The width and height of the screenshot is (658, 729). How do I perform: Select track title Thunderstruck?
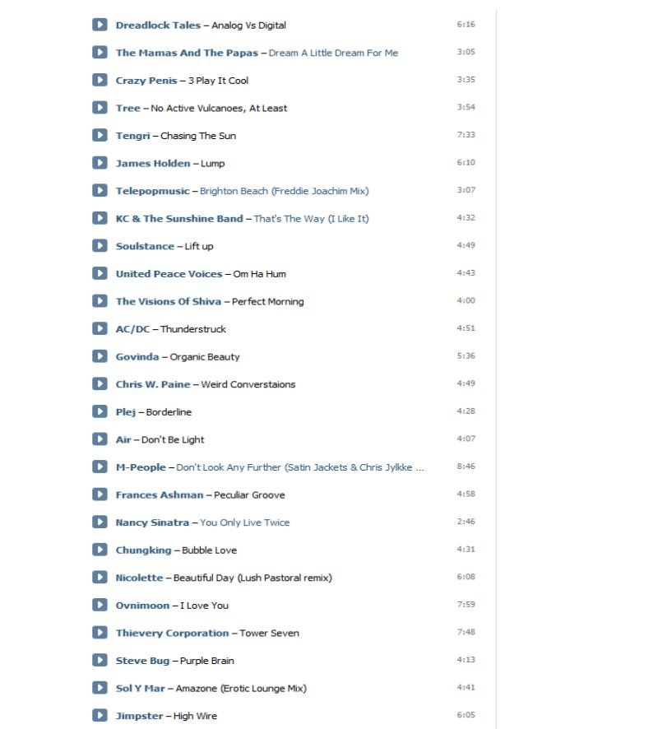pos(192,329)
